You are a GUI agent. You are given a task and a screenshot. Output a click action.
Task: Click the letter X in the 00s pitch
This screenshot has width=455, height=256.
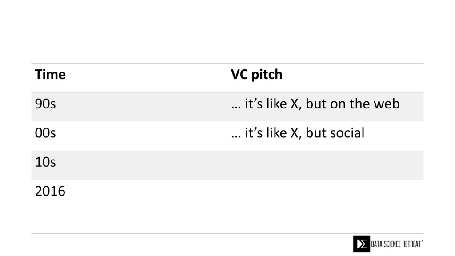coord(294,133)
